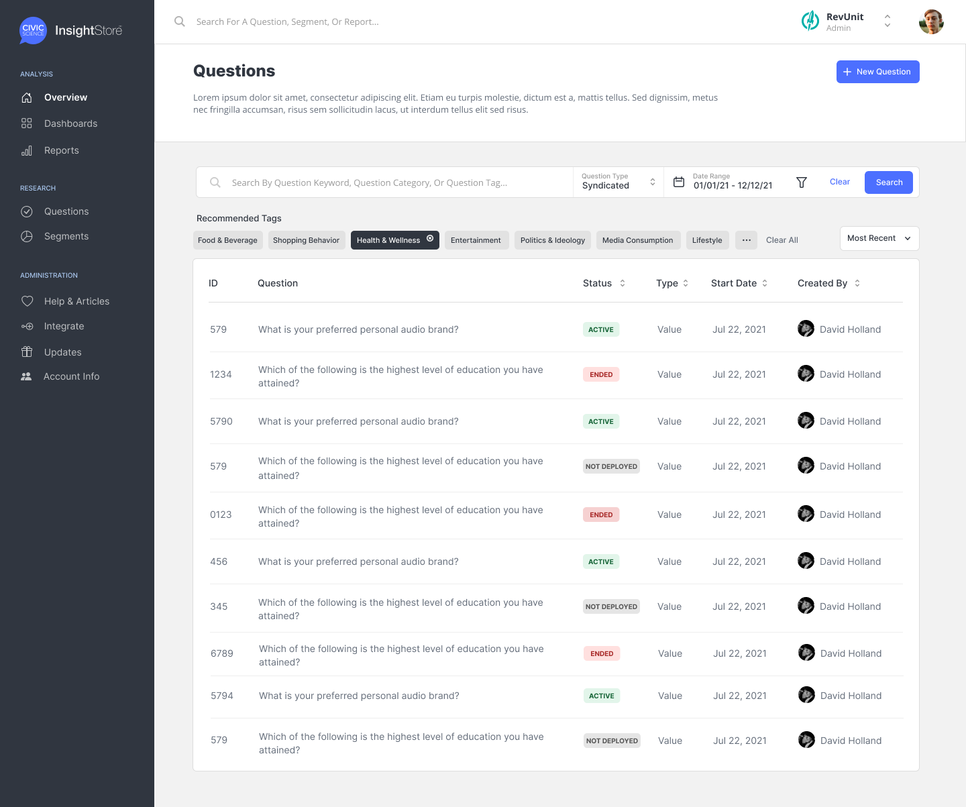Click the CivicScience InsightStore logo
The width and height of the screenshot is (966, 807).
pyautogui.click(x=71, y=30)
